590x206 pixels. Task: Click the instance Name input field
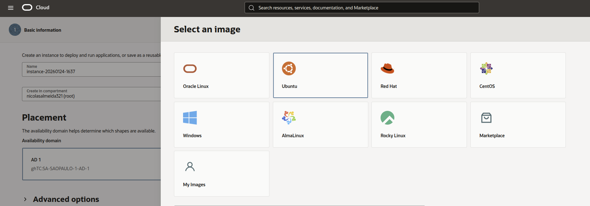91,69
